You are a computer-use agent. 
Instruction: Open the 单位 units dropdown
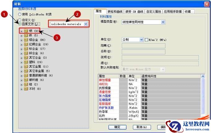[x=141, y=40]
